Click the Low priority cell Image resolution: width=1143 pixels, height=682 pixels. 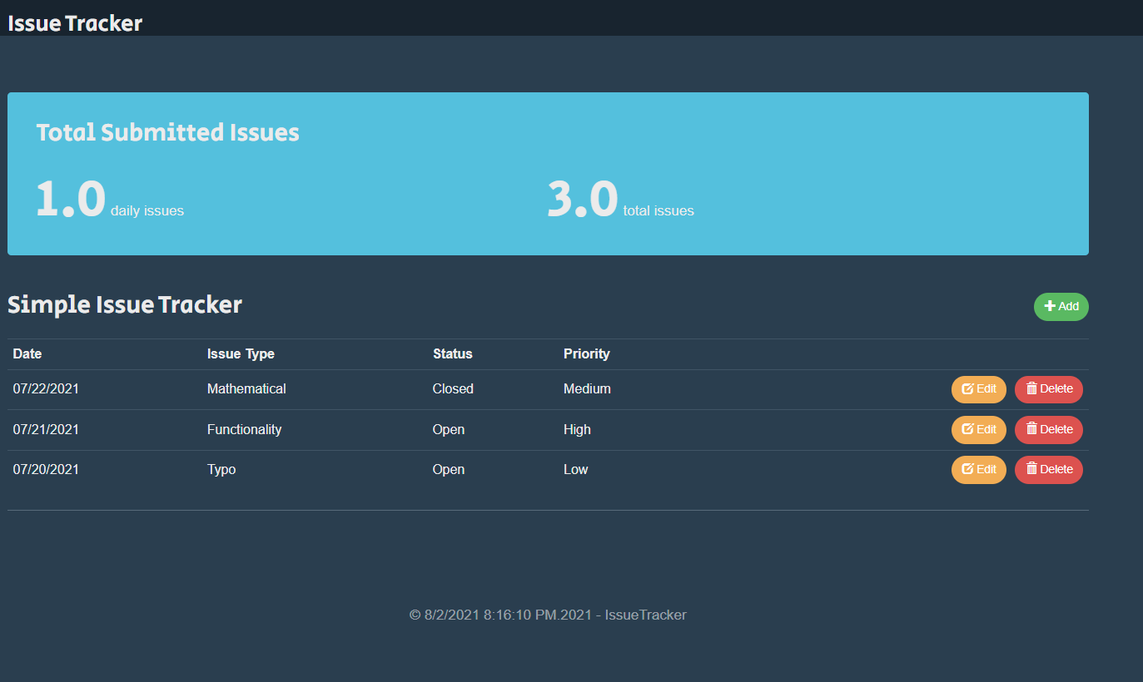pos(575,469)
